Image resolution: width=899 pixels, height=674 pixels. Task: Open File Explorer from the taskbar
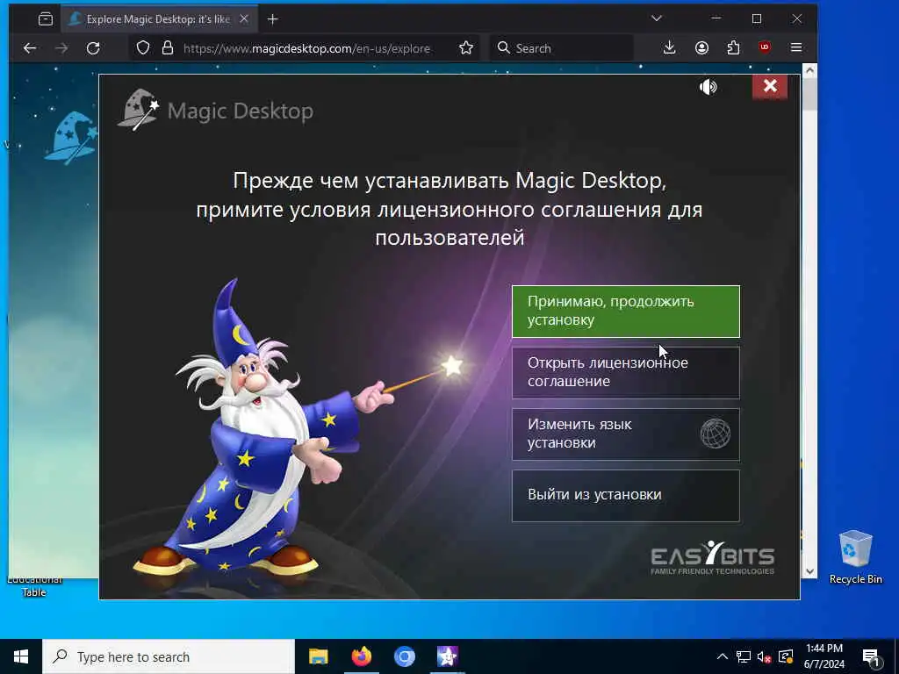pyautogui.click(x=318, y=656)
